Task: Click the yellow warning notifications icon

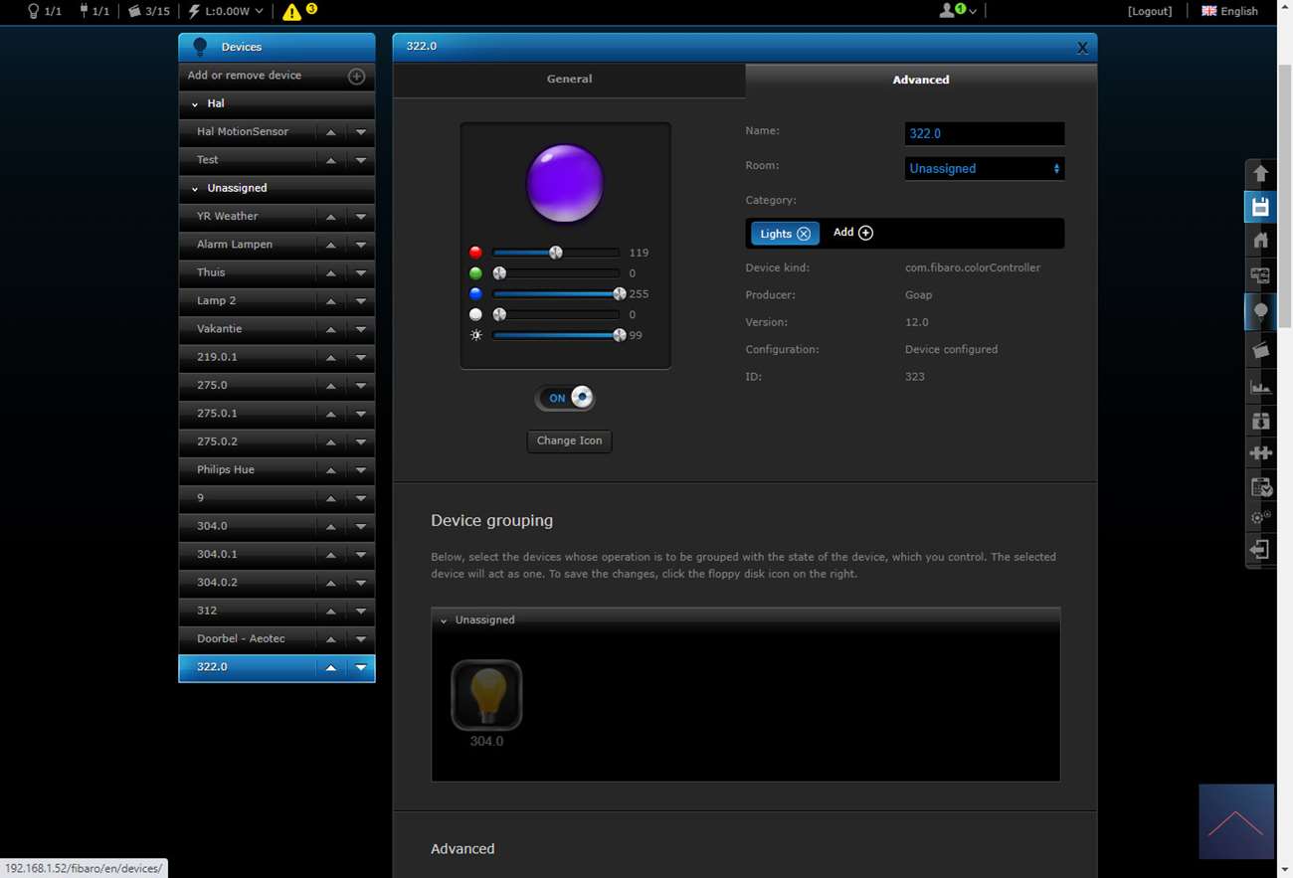Action: click(291, 12)
